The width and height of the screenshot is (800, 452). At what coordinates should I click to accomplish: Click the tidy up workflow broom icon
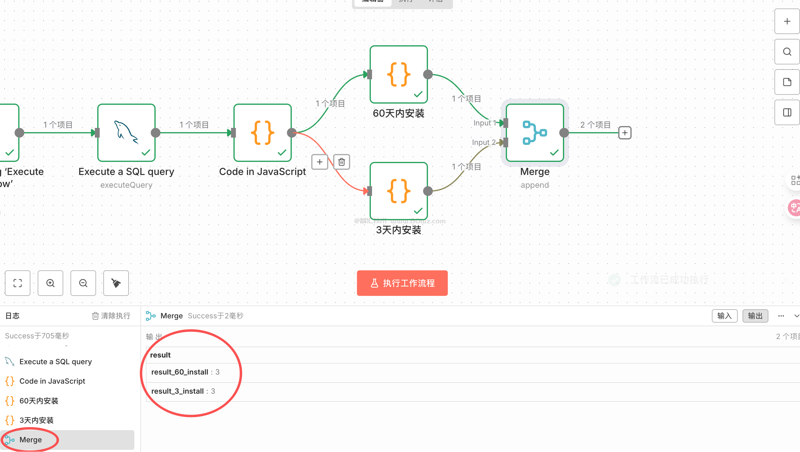(116, 283)
